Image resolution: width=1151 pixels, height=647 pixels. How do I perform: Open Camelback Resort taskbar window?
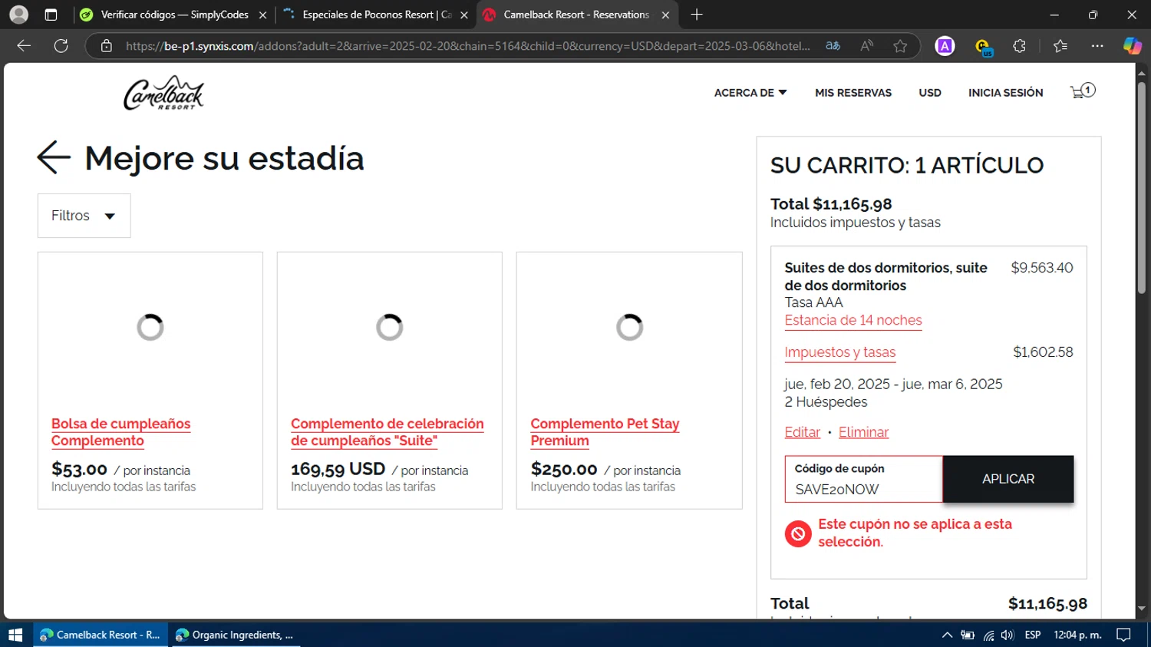(101, 635)
